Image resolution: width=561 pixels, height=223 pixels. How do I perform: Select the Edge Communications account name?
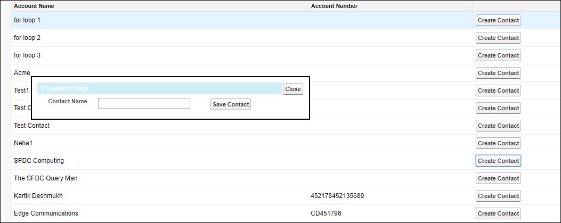coord(46,213)
